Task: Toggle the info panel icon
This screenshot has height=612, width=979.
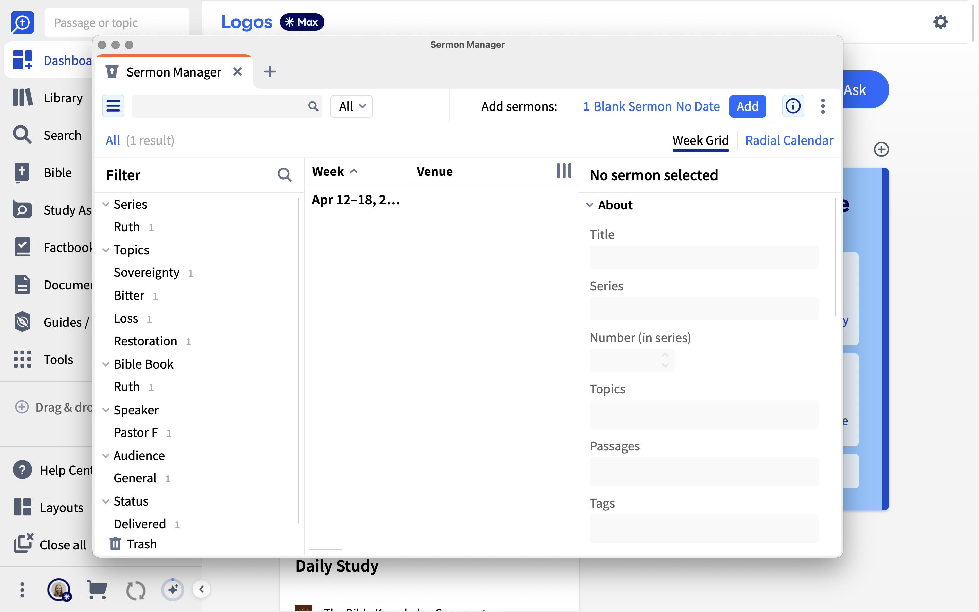Action: [x=792, y=106]
